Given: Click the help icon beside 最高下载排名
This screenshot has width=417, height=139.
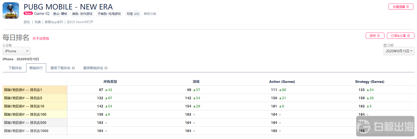Looking at the screenshot, I should click(x=73, y=68).
